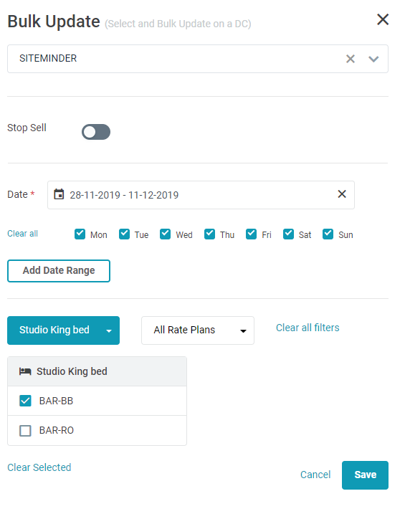Image resolution: width=405 pixels, height=519 pixels.
Task: Click the Clear Selected link
Action: [x=39, y=467]
